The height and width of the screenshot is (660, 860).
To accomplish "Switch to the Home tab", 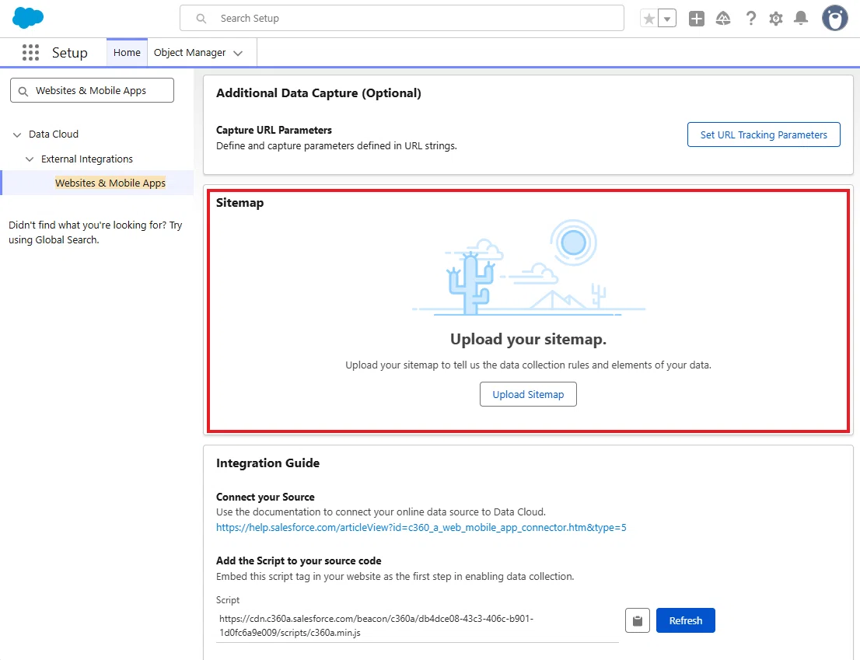I will (127, 53).
